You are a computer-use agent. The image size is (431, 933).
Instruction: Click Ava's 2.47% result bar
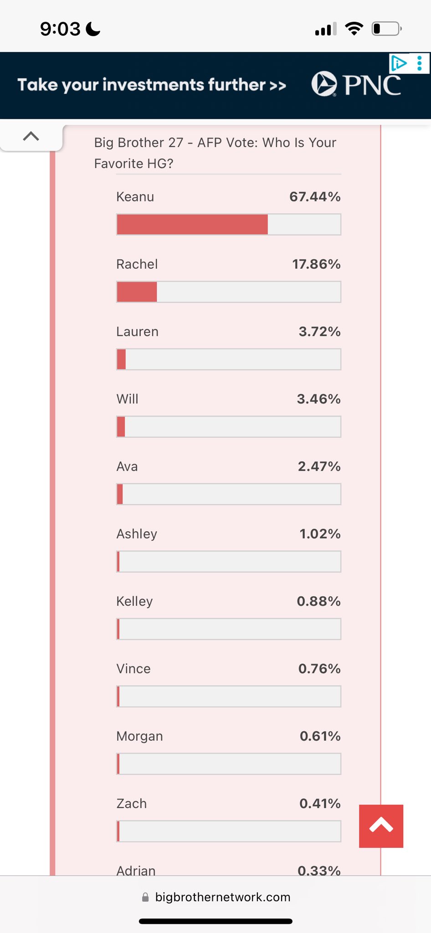tap(229, 494)
